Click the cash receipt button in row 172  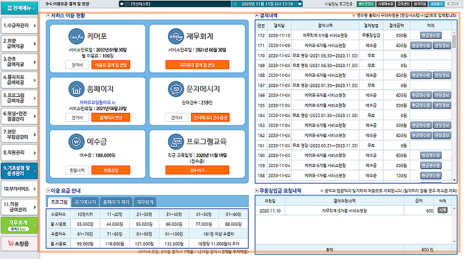[431, 35]
